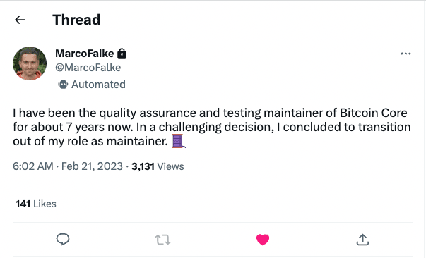The width and height of the screenshot is (426, 258).
Task: Unlike the tweet via pink heart
Action: 263,240
